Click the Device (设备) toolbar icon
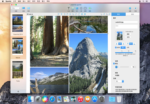This screenshot has height=104, width=150. [x=24, y=8]
